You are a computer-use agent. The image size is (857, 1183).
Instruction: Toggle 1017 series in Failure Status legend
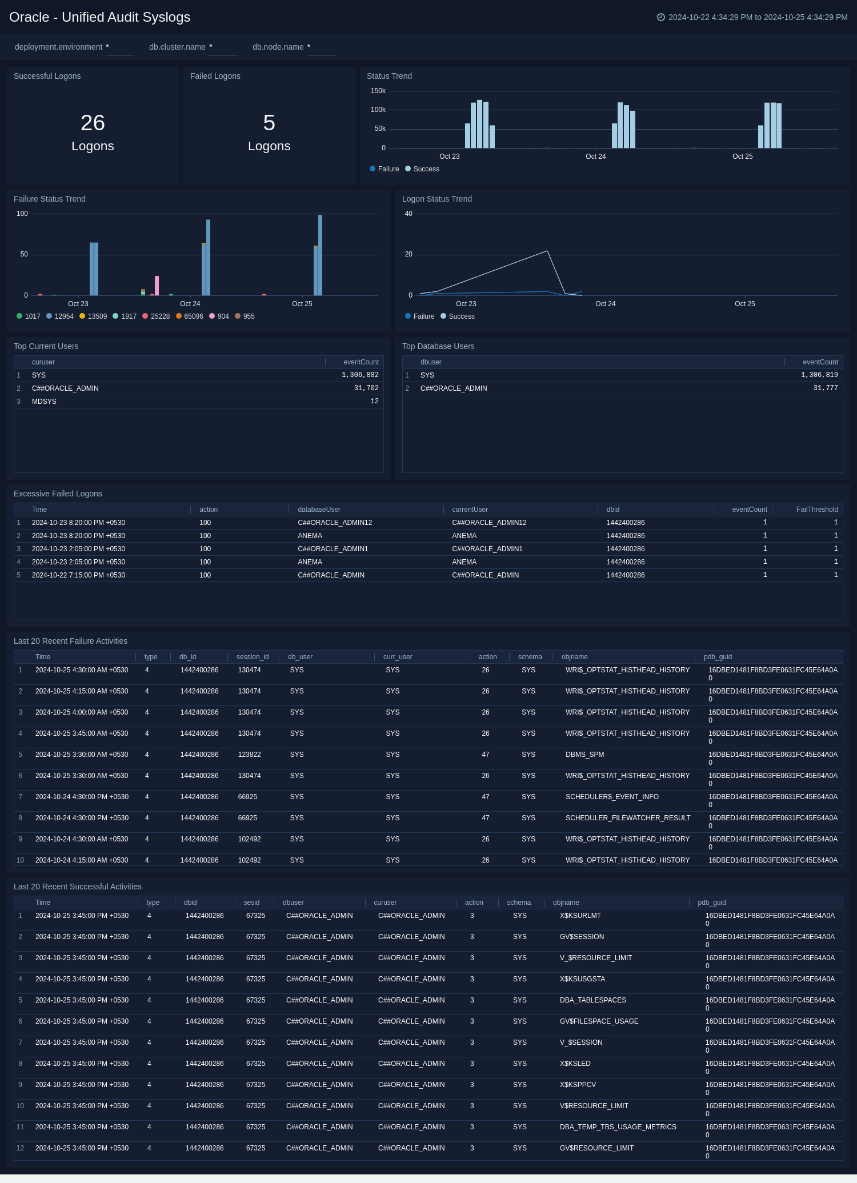coord(29,316)
